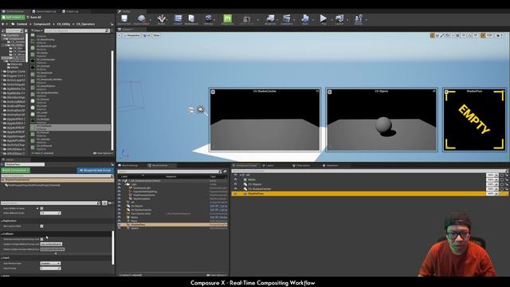Image resolution: width=510 pixels, height=287 pixels.
Task: Toggle Generate Overlap Events During Level Streaming checkbox
Action: pos(41,239)
